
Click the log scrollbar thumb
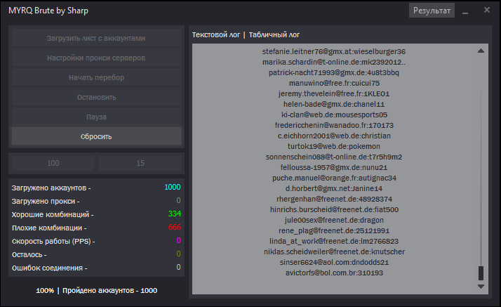(481, 273)
